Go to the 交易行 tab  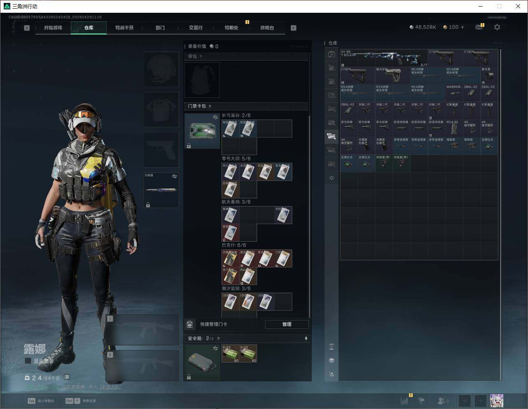pyautogui.click(x=196, y=28)
